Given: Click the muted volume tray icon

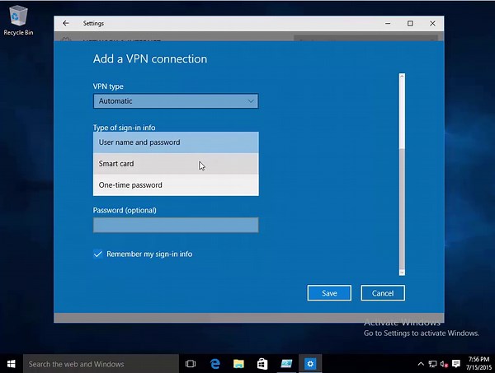Looking at the screenshot, I should coord(444,364).
